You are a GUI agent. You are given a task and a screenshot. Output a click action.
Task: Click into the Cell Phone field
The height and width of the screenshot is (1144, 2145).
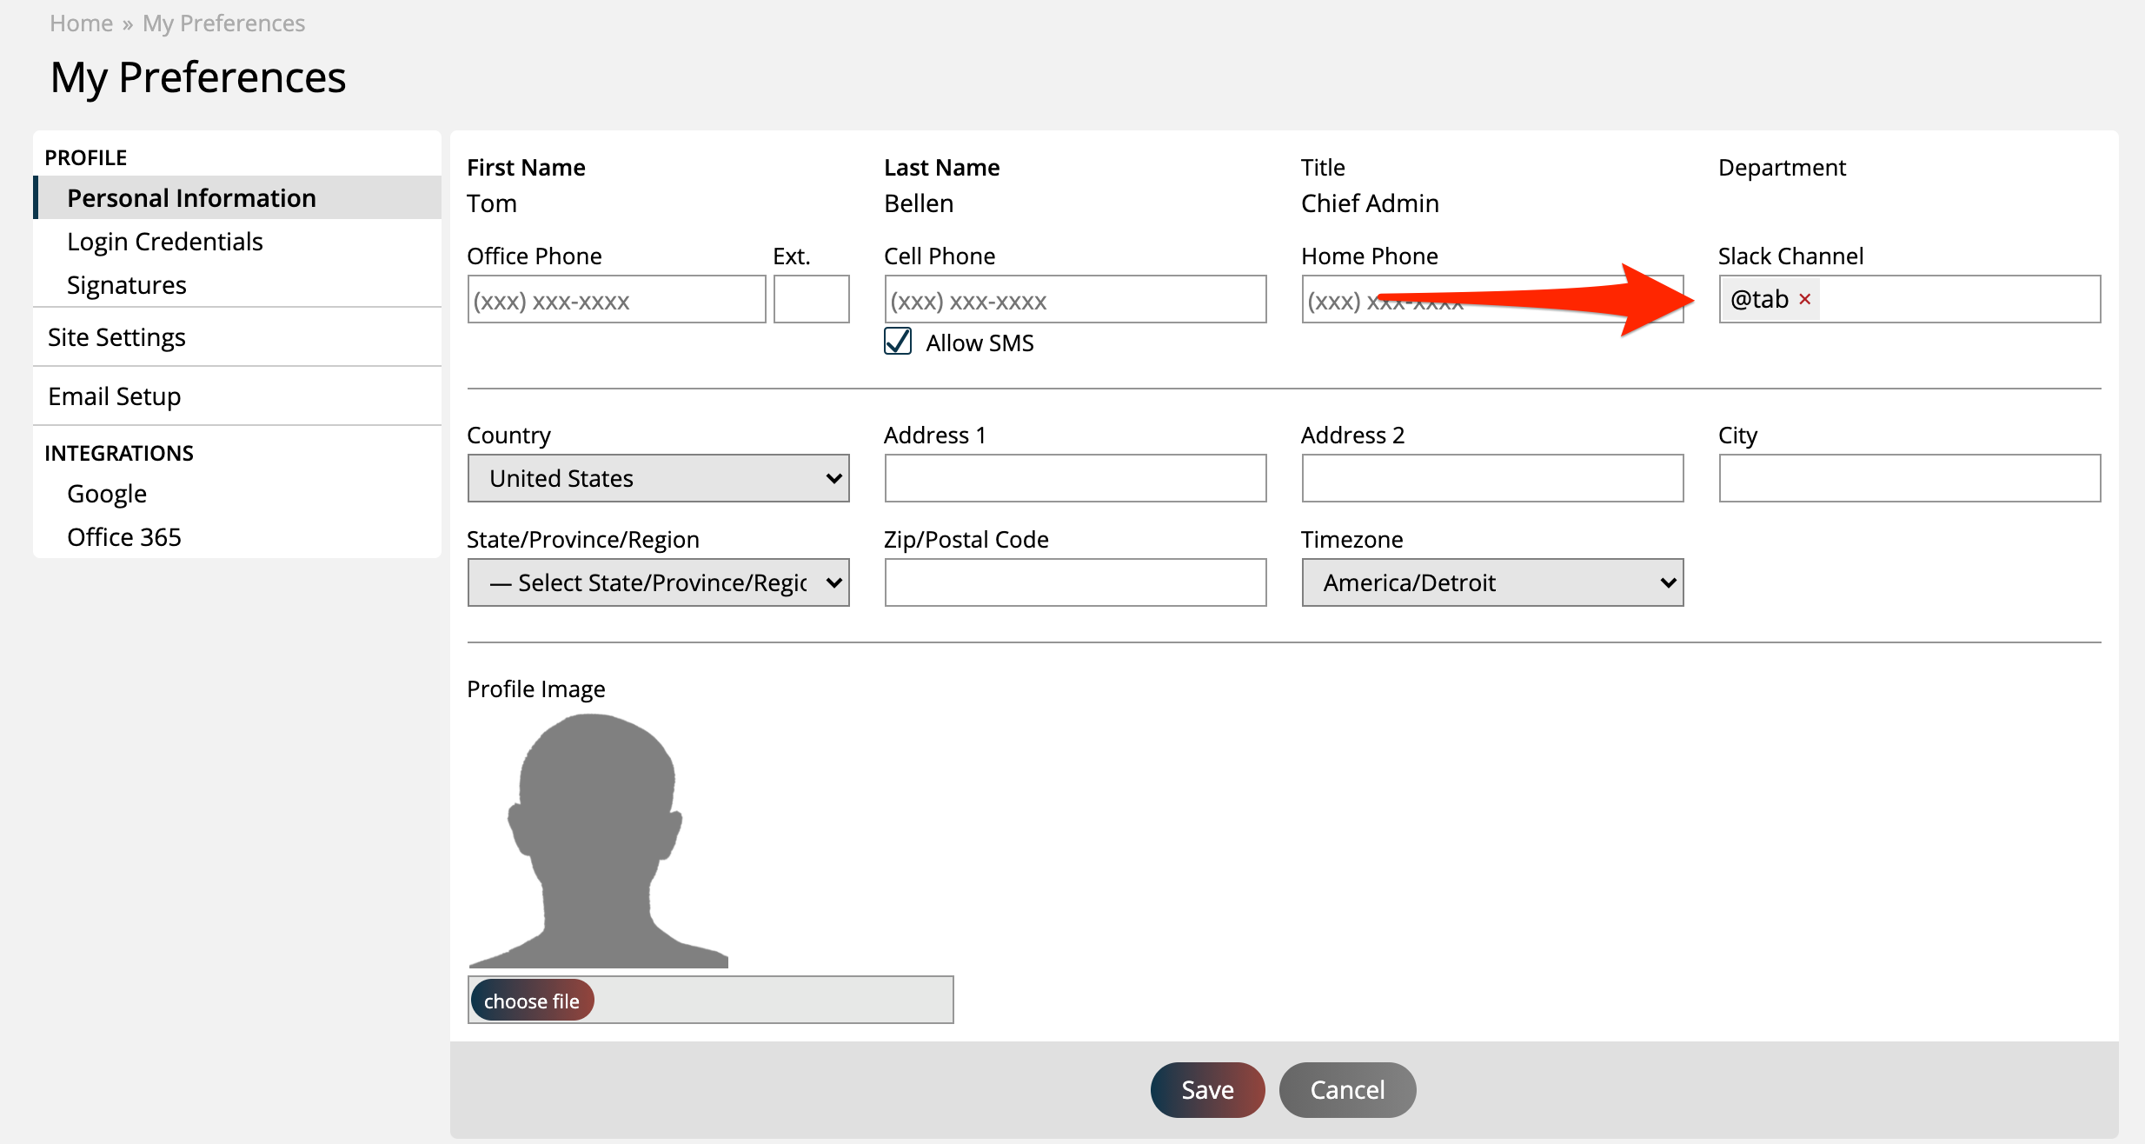(x=1074, y=300)
